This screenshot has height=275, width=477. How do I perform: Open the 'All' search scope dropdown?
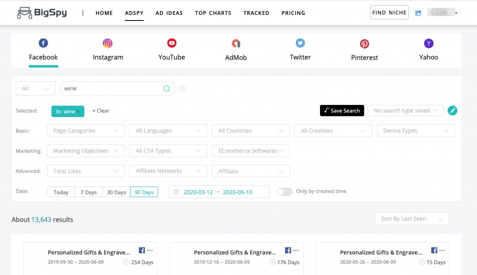(35, 89)
